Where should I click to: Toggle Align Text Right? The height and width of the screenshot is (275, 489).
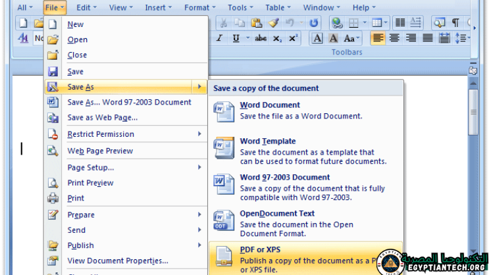pyautogui.click(x=411, y=38)
